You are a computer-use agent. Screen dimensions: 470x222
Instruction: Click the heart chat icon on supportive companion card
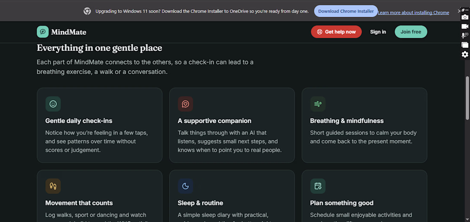tap(185, 104)
